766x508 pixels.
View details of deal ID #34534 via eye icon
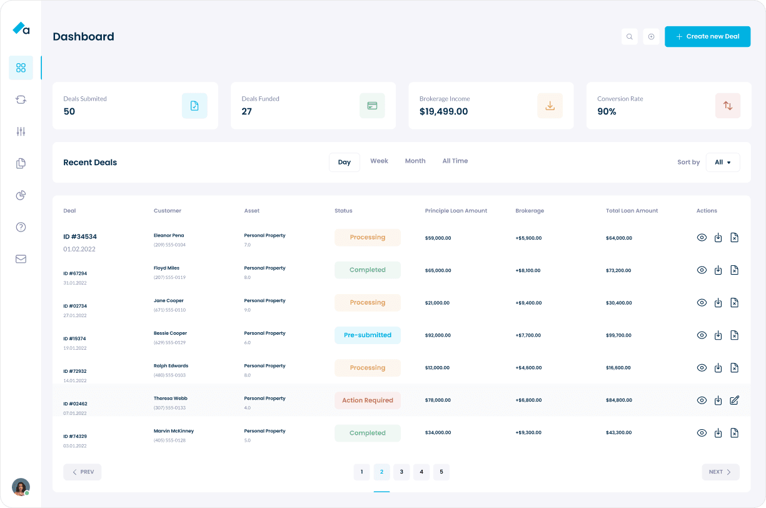(x=702, y=238)
